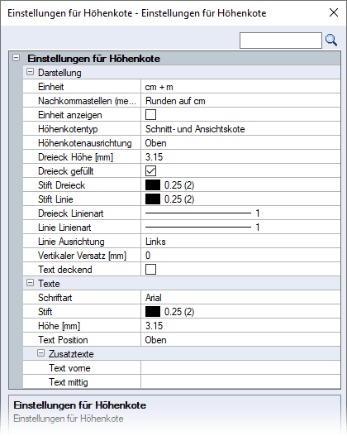
Task: Close the Einstellungen für Höhenkote dialog
Action: click(x=334, y=12)
